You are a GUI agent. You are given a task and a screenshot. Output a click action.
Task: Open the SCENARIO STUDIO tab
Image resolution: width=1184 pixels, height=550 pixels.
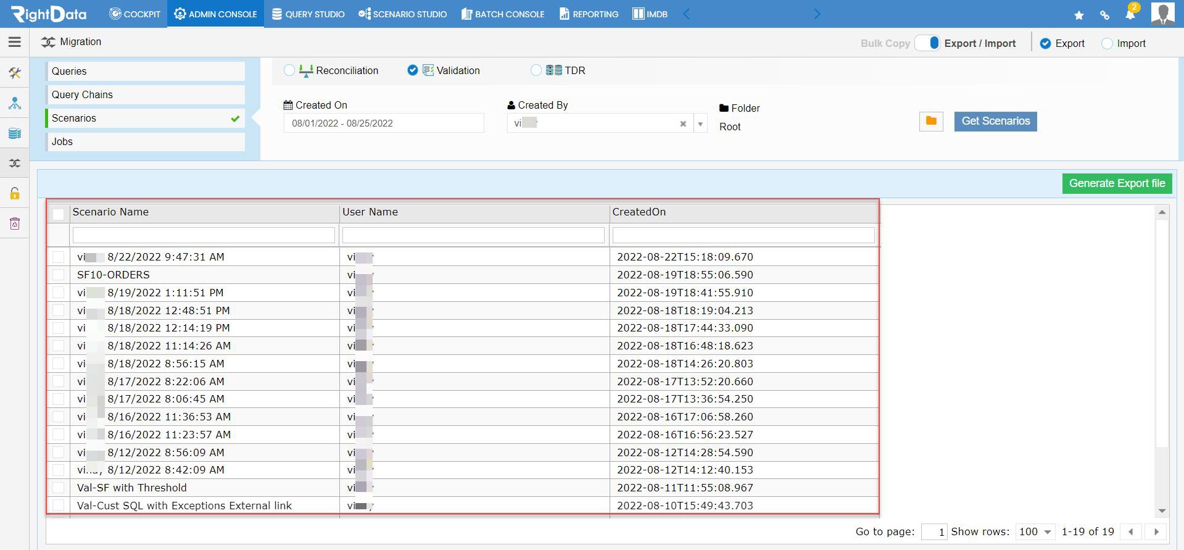pyautogui.click(x=402, y=14)
